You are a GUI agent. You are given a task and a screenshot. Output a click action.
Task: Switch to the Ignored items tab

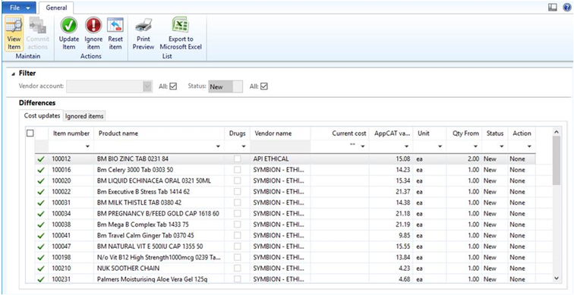coord(84,116)
